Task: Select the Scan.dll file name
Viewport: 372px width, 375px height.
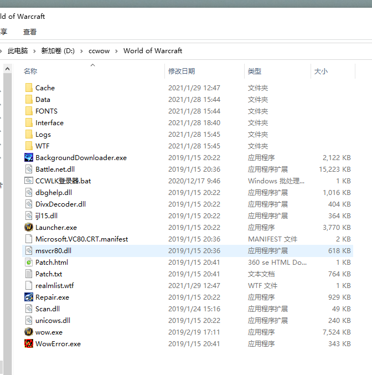Action: click(x=48, y=309)
